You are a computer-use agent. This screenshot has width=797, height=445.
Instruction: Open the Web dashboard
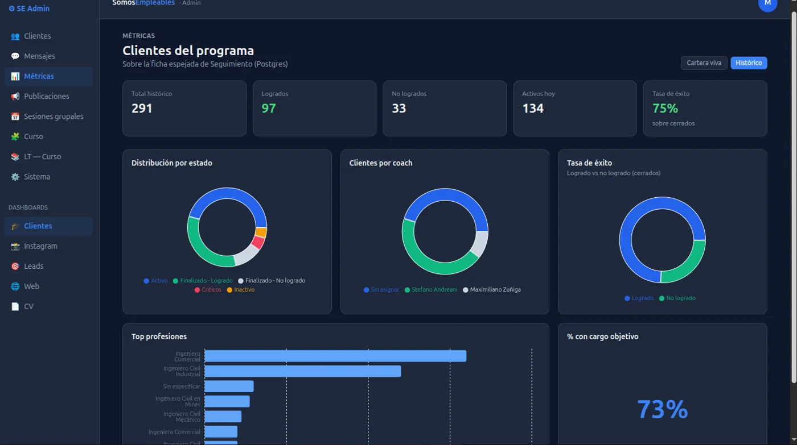[x=48, y=286]
